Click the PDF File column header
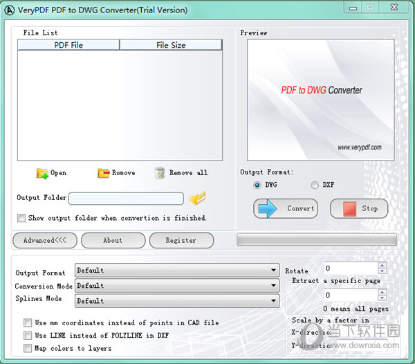Screen dimensions: 415x364 click(68, 45)
